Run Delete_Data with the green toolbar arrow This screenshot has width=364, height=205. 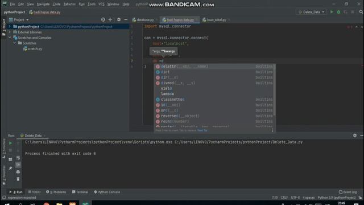332,12
